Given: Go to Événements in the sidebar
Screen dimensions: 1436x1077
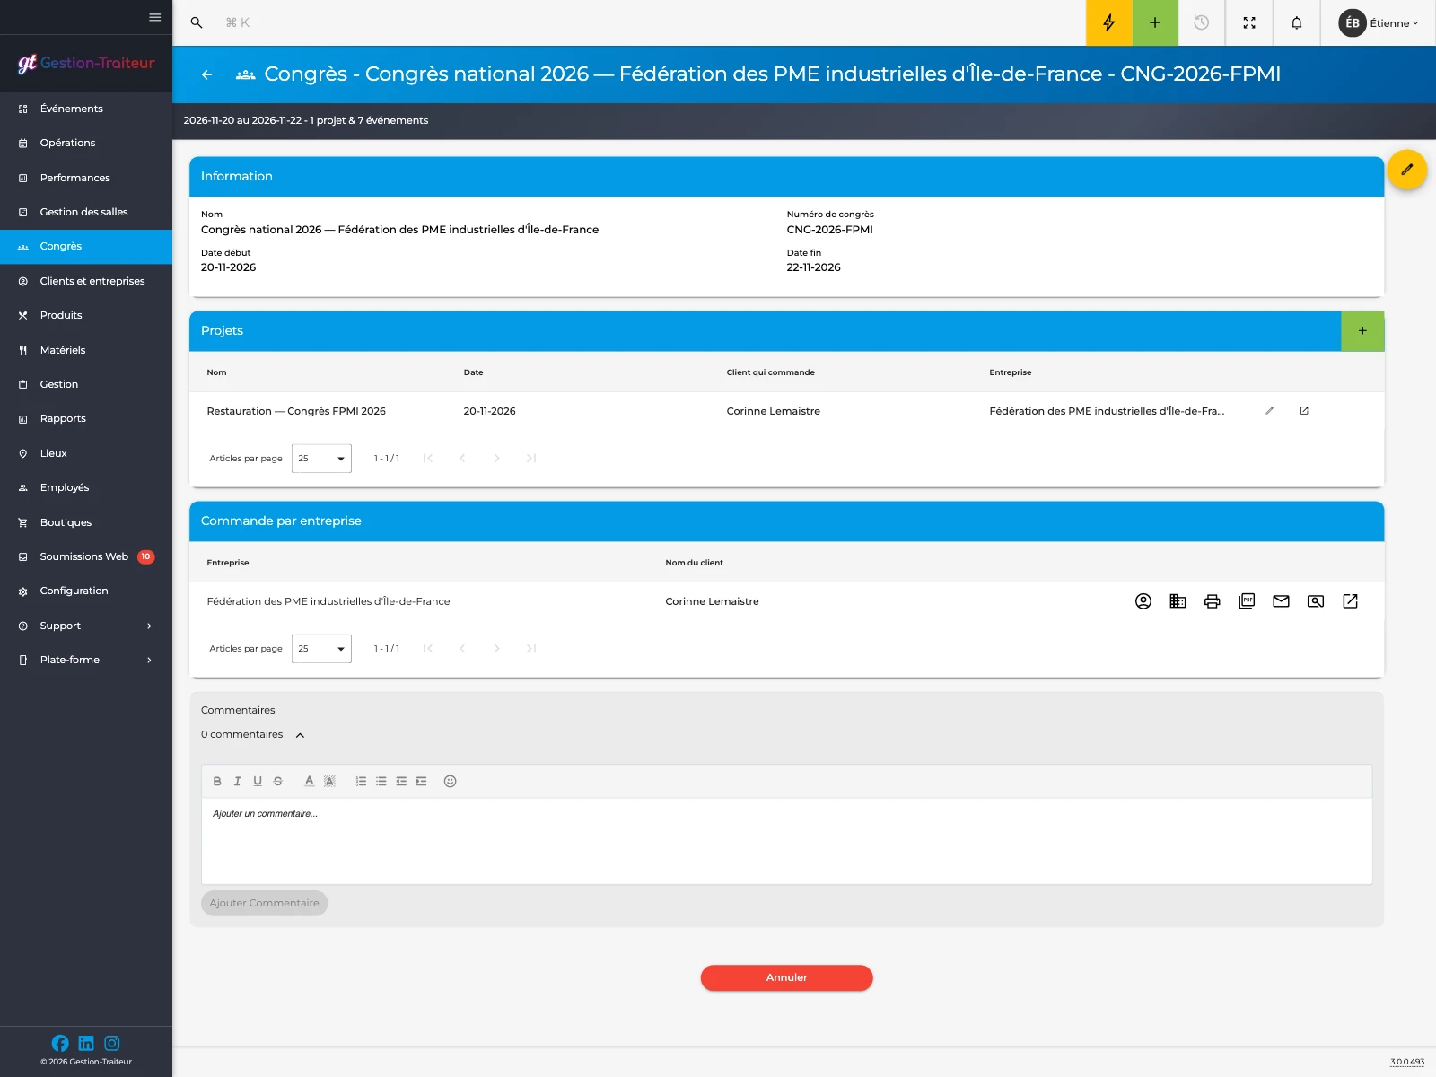Looking at the screenshot, I should point(86,109).
